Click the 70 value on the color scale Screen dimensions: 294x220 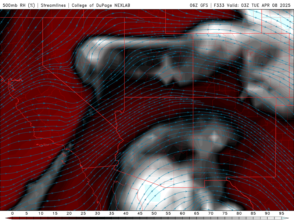[211, 213]
